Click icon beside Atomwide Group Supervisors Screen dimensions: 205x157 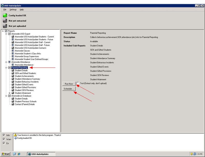(13, 56)
